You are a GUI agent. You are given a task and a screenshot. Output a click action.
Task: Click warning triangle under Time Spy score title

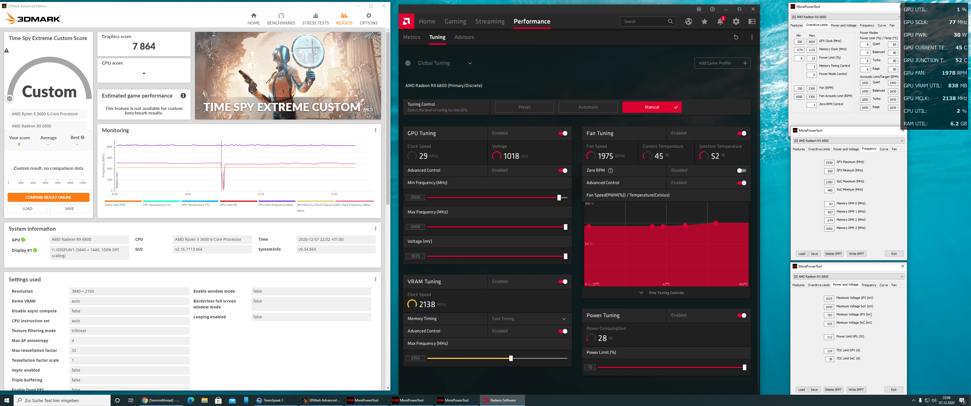pos(6,50)
